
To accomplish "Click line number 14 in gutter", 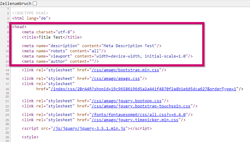I will tap(7, 70).
